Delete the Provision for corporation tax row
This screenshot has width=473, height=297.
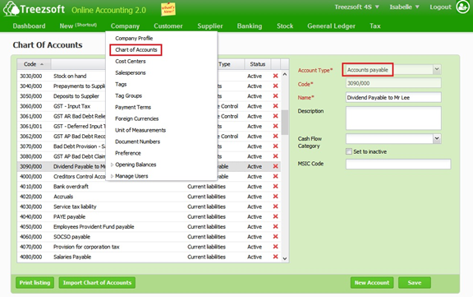point(275,247)
